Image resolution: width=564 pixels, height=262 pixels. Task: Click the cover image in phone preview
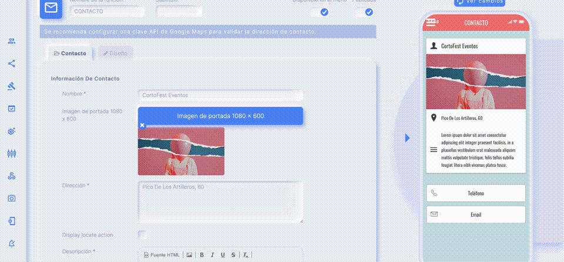[476, 82]
